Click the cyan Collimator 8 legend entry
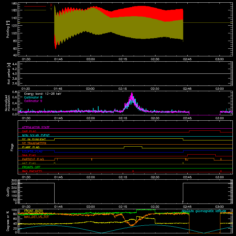Screen dimensions: 236x236 pos(33,97)
